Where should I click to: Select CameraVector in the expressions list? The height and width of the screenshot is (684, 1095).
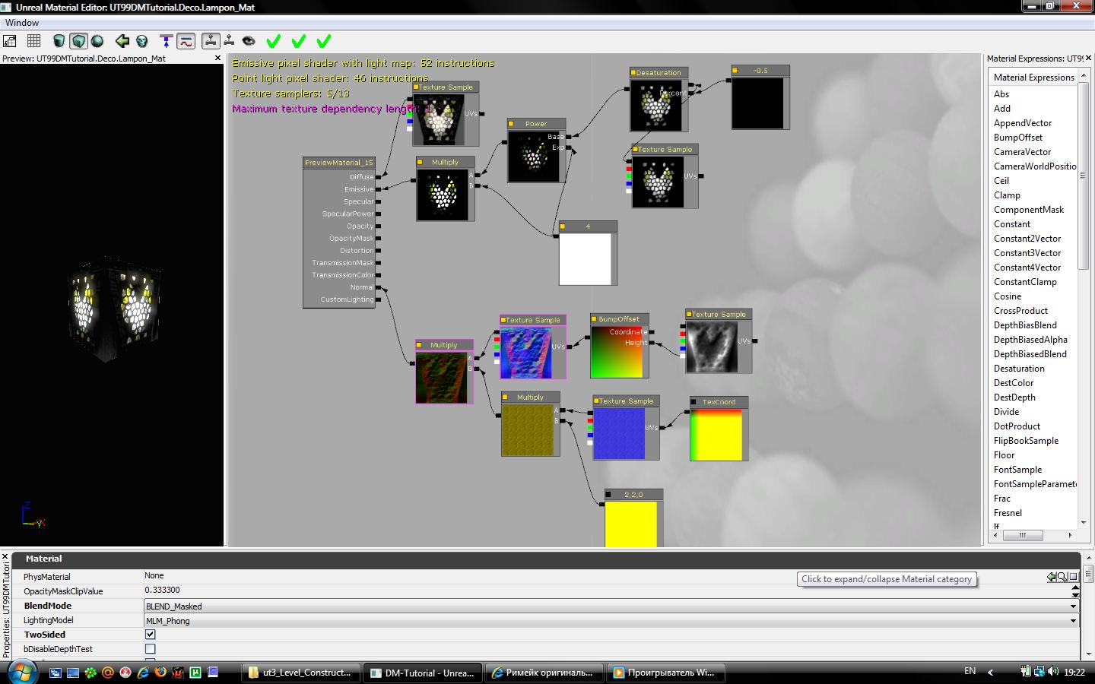click(1023, 152)
